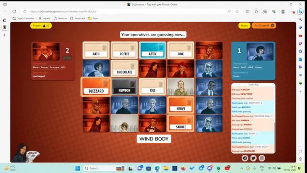The width and height of the screenshot is (307, 173).
Task: Show hidden system tray icons chevron
Action: point(242,168)
